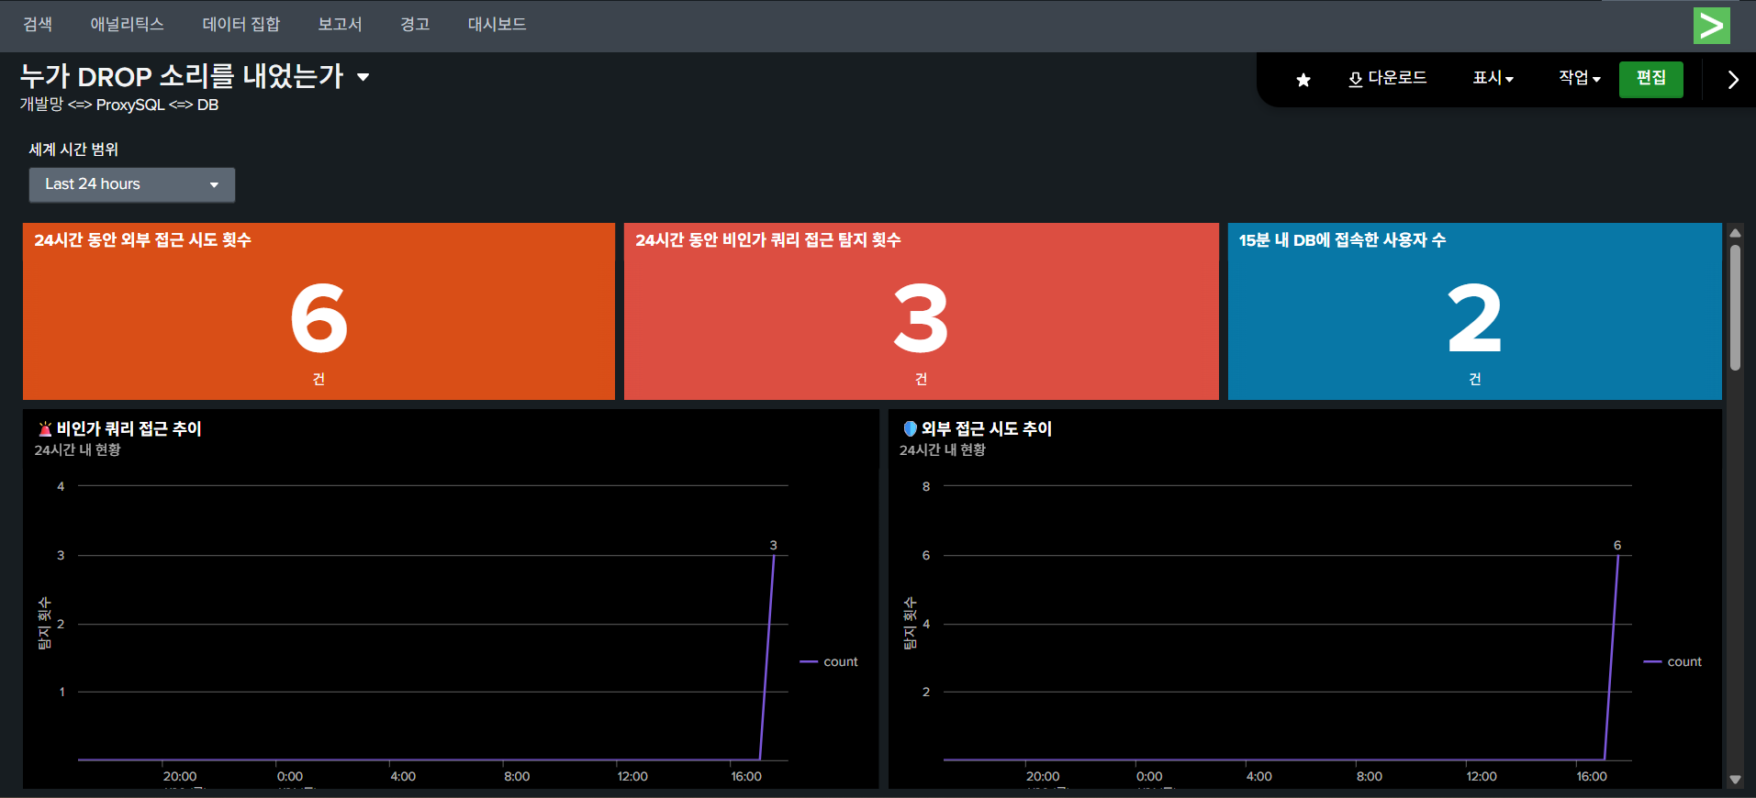Click the download arrow icon beside 다운로드
This screenshot has width=1756, height=798.
point(1355,80)
